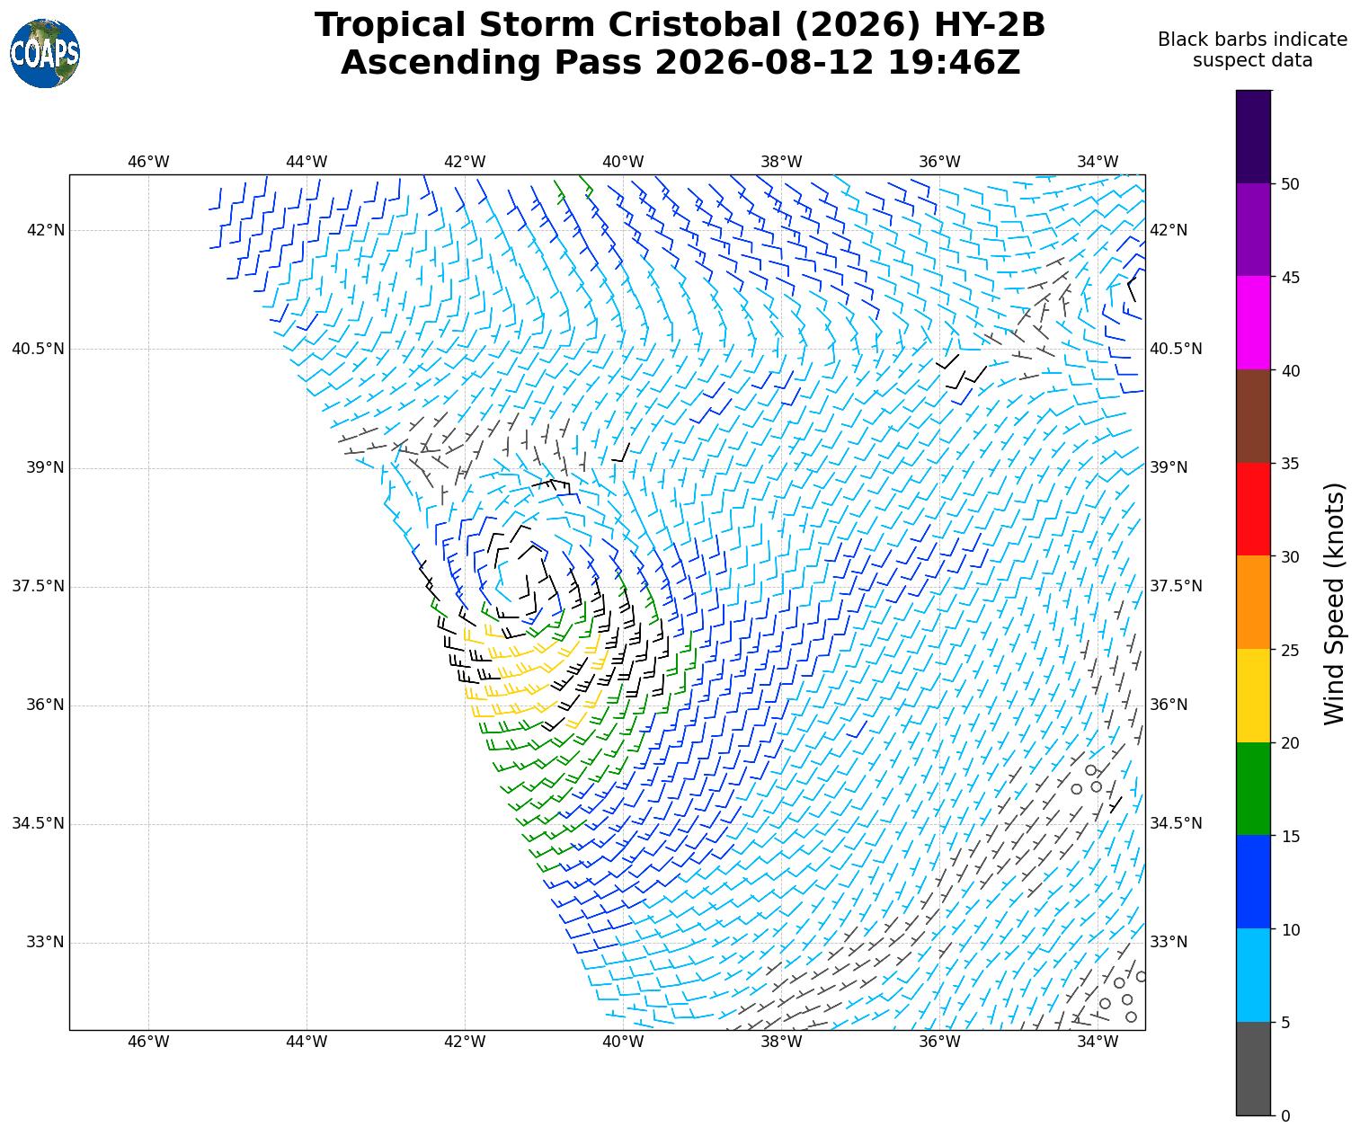The image size is (1360, 1136).
Task: Click the right 34.5°N latitude label
Action: [x=1176, y=823]
